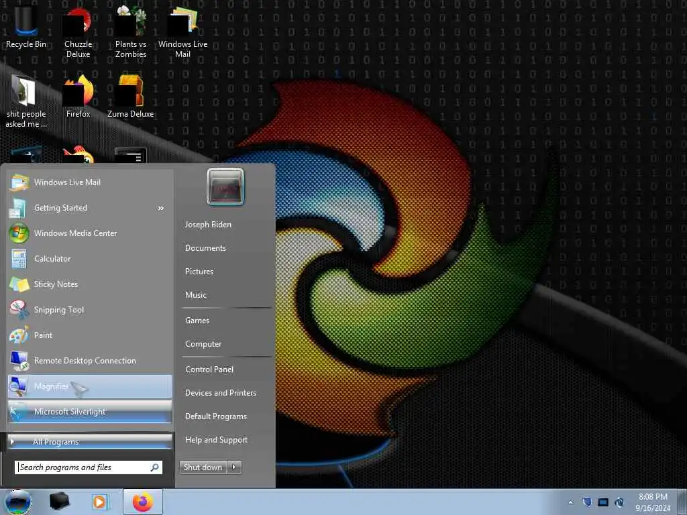Open the Windows Live Mail desktop shortcut
Viewport: 687px width, 515px height.
pyautogui.click(x=182, y=32)
